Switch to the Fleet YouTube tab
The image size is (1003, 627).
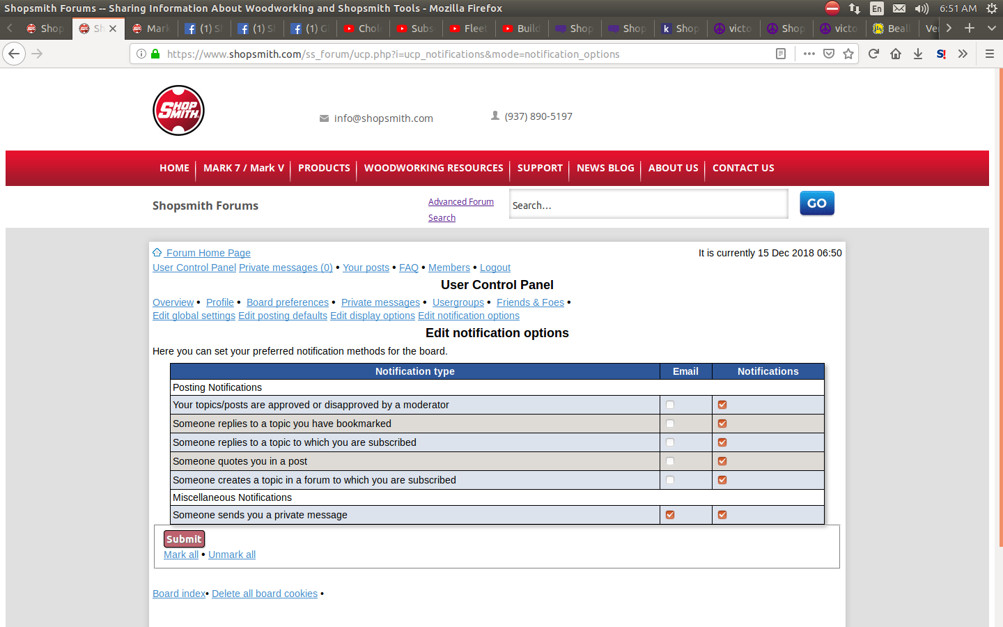469,29
